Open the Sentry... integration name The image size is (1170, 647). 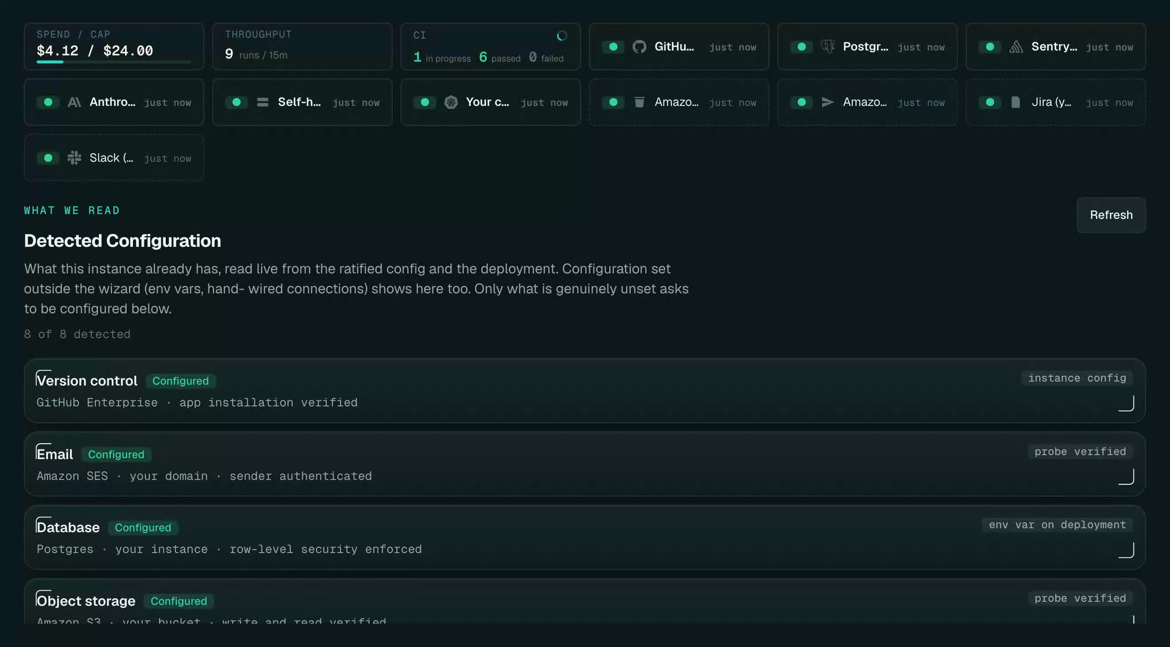(x=1054, y=47)
